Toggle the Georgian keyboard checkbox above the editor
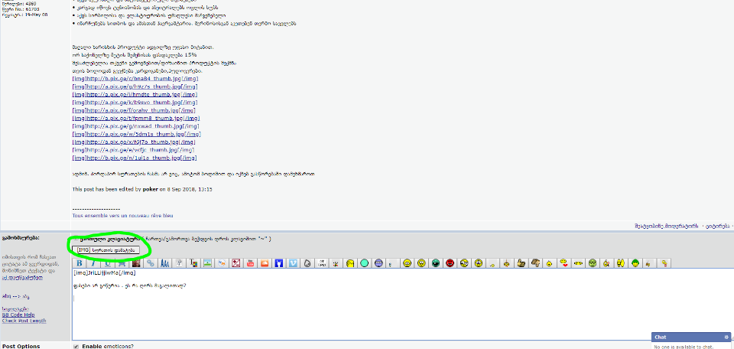Viewport: 734px width, 349px height. (76, 239)
